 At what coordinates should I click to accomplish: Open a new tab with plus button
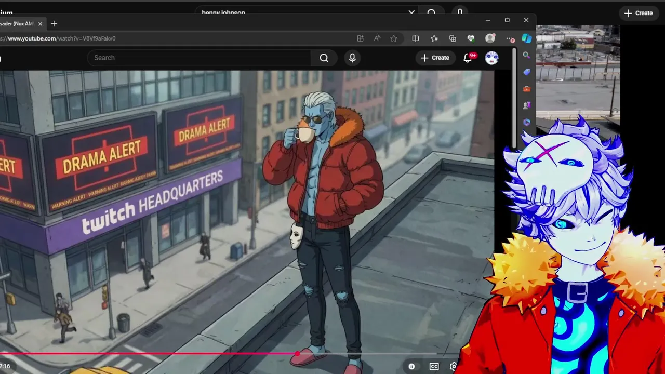[54, 23]
